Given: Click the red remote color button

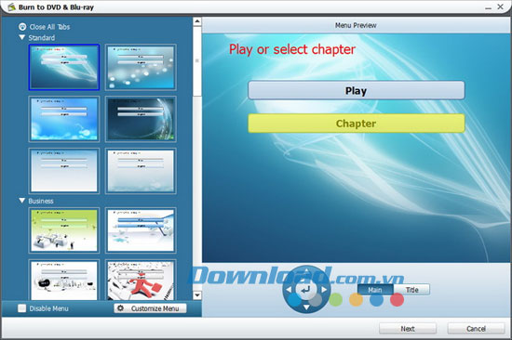Looking at the screenshot, I should 397,299.
